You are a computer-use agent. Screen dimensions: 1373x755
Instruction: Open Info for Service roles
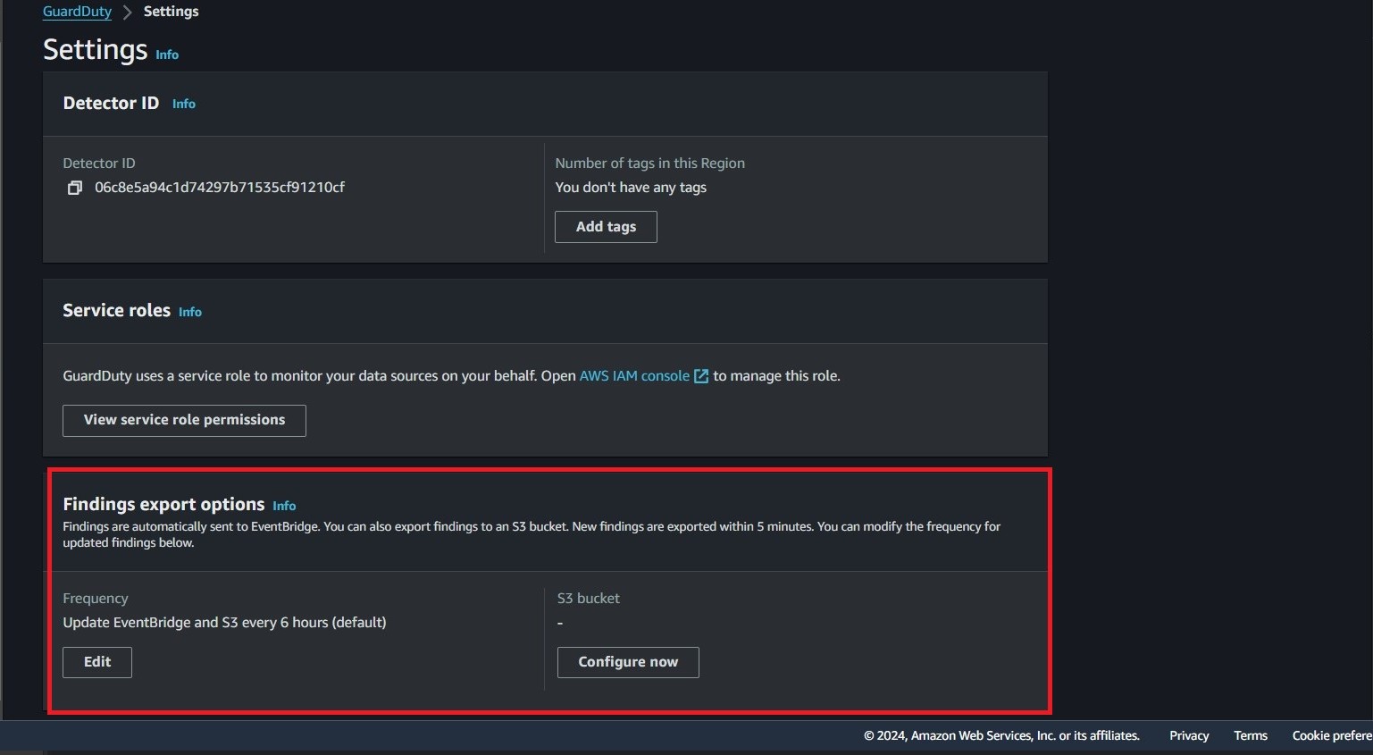pyautogui.click(x=190, y=312)
